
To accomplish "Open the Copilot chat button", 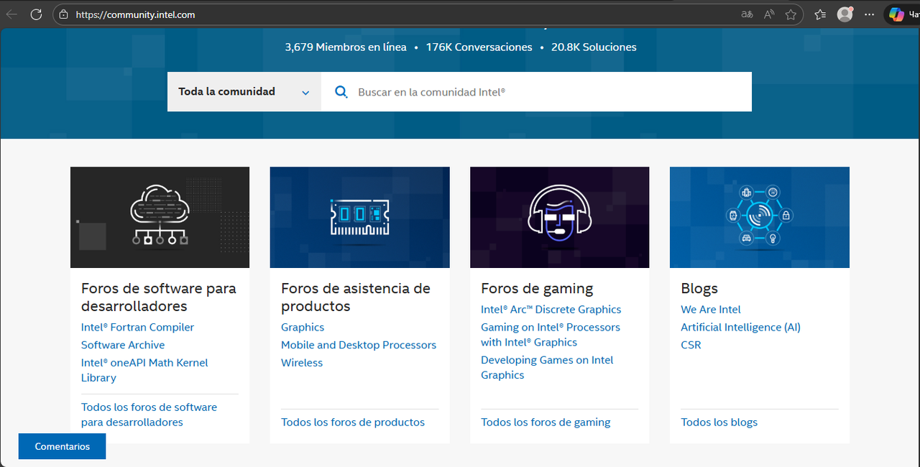I will pyautogui.click(x=903, y=14).
